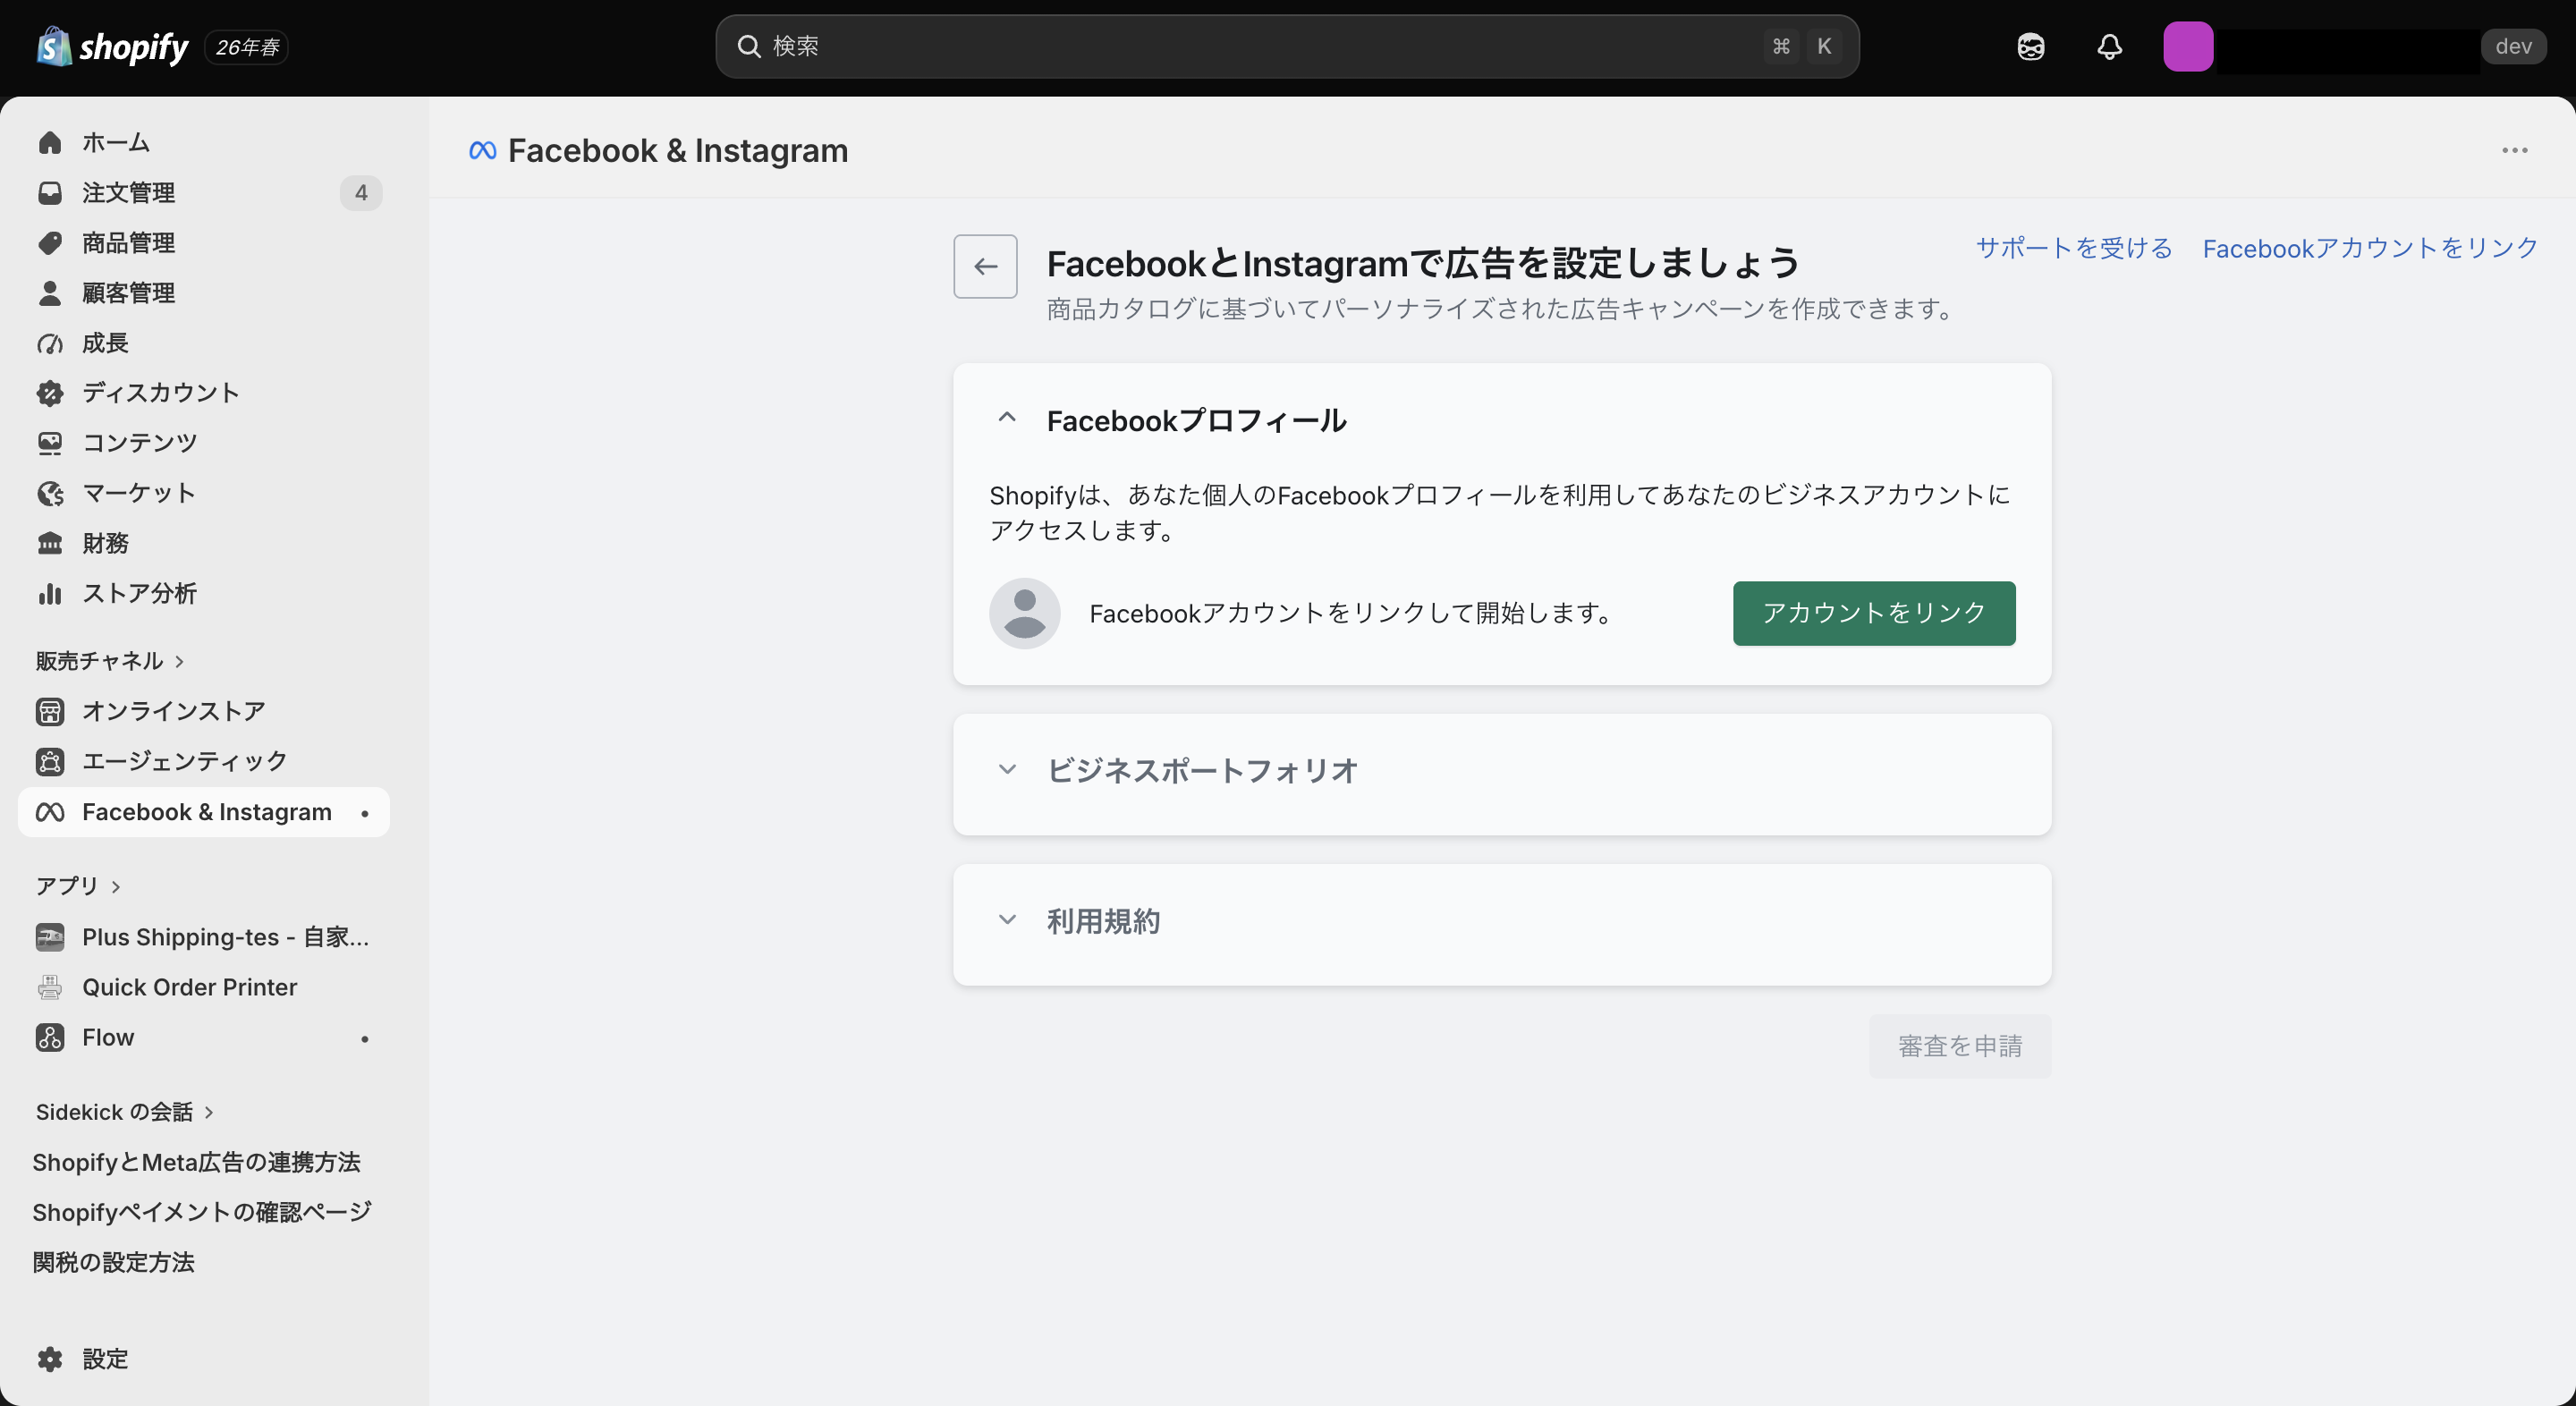Open the Sidekick assistant icon

[2030, 46]
